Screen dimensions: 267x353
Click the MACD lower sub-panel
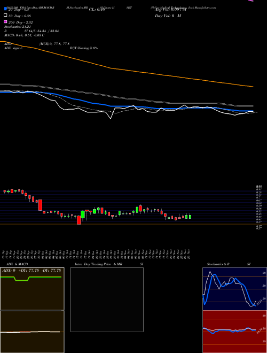point(32,332)
